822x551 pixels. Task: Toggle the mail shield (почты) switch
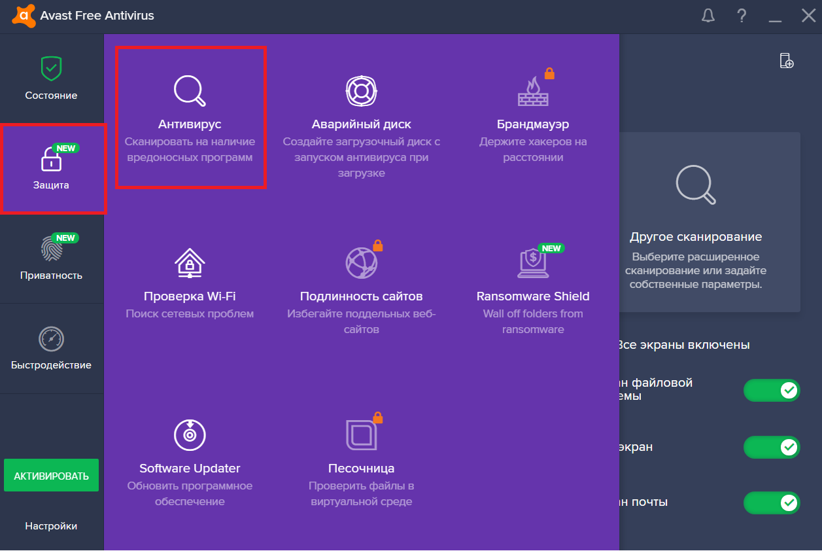click(772, 503)
